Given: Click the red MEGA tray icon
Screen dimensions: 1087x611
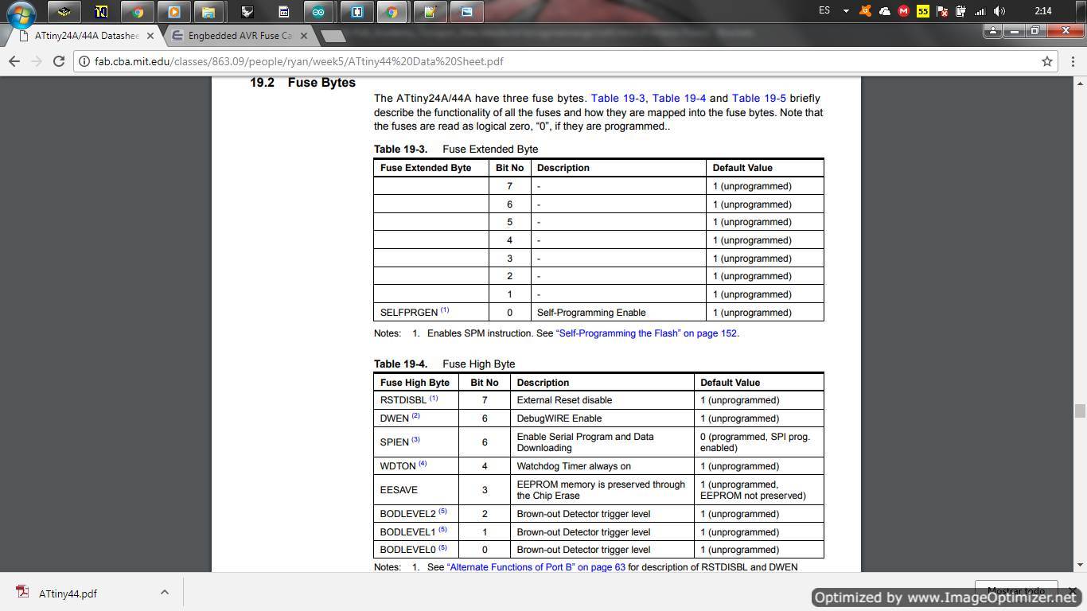Looking at the screenshot, I should (x=903, y=11).
